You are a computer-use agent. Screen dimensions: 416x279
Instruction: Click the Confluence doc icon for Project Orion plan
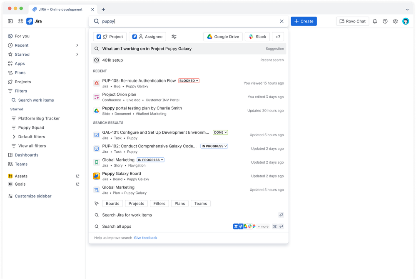(x=97, y=97)
